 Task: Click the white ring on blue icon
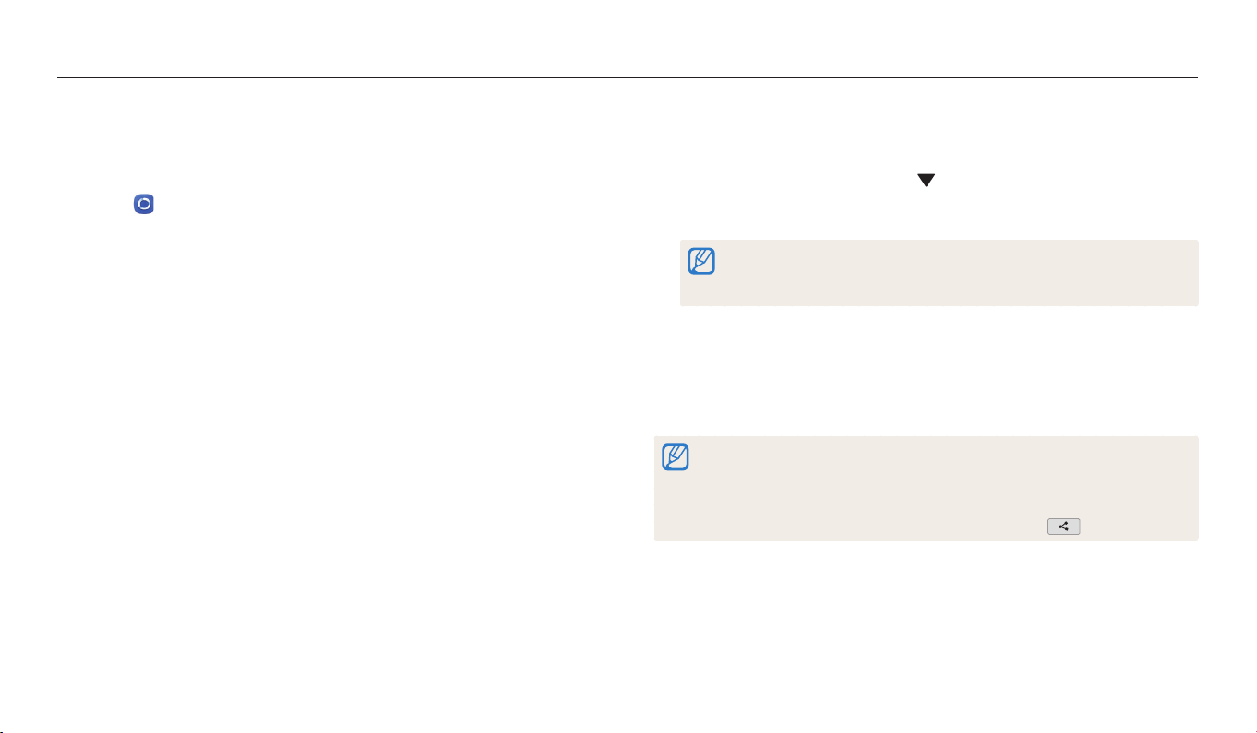pos(144,204)
